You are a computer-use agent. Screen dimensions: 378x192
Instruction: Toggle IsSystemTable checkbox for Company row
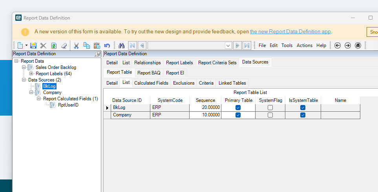point(303,115)
